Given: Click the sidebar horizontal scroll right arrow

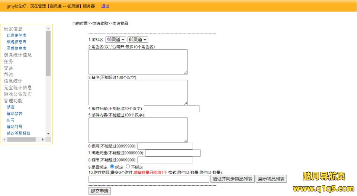Looking at the screenshot, I should pos(43,139).
